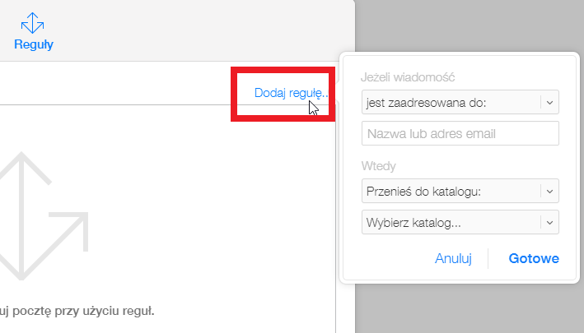Click the Dodaj regułę link
Viewport: 584px width, 333px height.
point(291,93)
